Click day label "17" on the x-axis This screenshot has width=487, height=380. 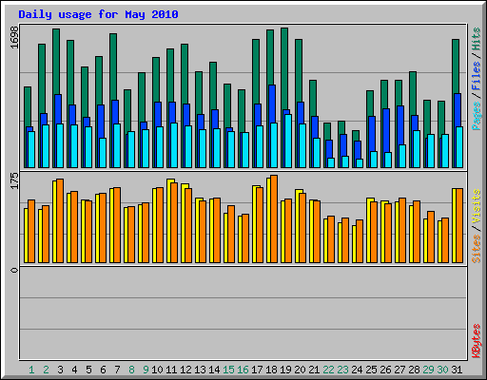coord(257,370)
